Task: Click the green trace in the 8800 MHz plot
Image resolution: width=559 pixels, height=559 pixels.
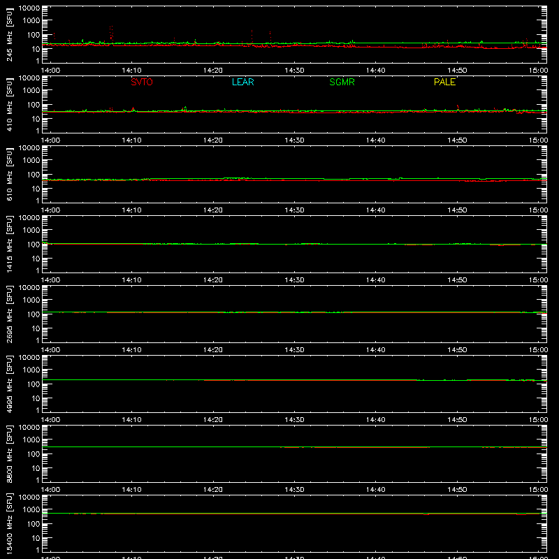Action: click(294, 447)
